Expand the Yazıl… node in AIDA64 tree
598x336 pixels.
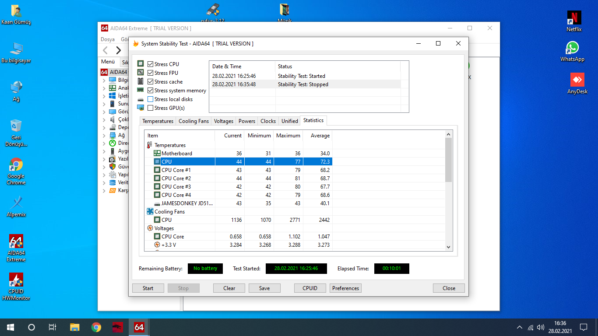(104, 159)
